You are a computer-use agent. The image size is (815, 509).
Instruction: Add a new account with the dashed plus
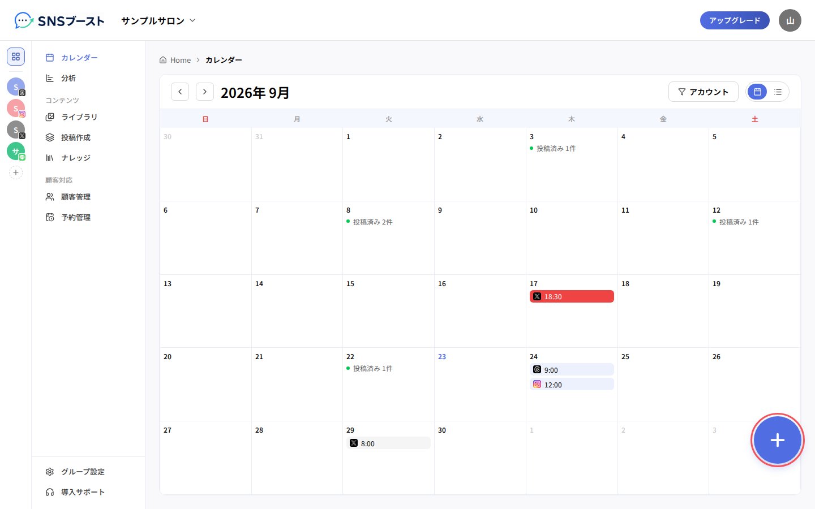(x=16, y=172)
